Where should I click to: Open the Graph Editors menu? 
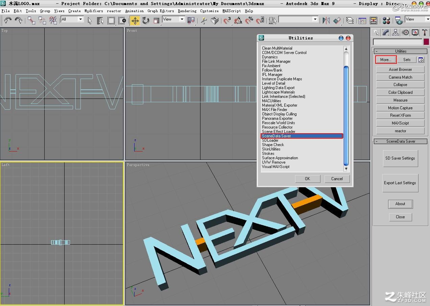coord(161,11)
